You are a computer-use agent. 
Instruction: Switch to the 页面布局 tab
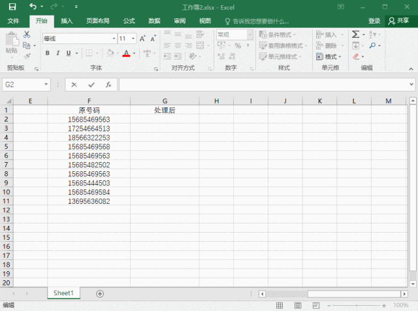point(97,21)
